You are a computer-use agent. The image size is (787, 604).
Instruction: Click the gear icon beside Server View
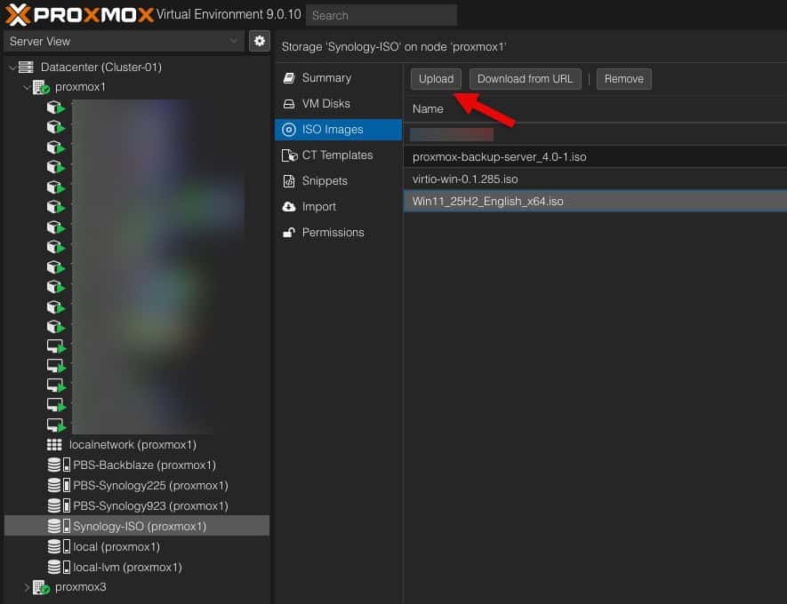click(x=259, y=41)
